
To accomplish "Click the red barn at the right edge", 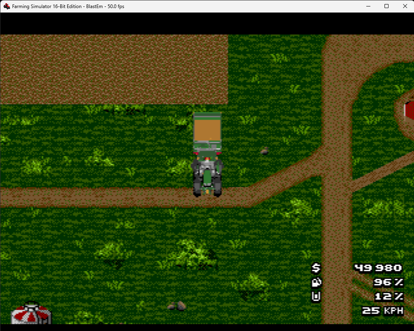I will pos(409,110).
